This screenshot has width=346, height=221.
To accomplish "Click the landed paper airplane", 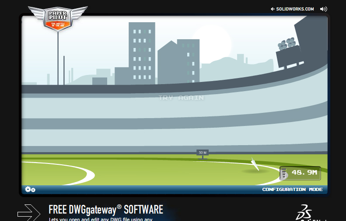I will (x=255, y=163).
